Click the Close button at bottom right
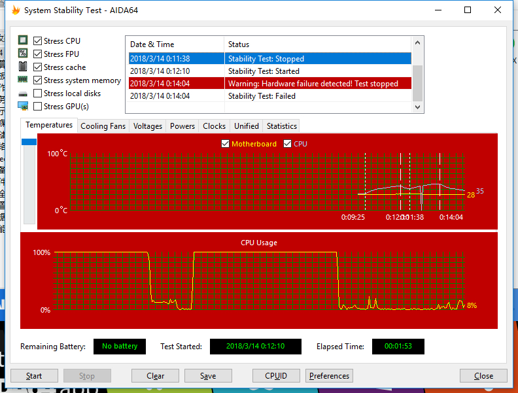The width and height of the screenshot is (518, 393). click(x=483, y=376)
